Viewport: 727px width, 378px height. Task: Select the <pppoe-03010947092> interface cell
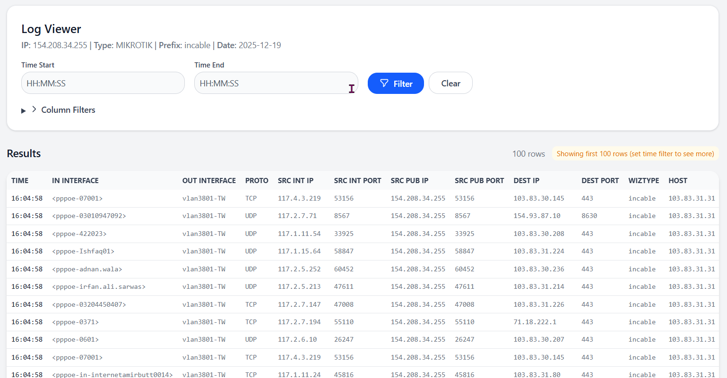[x=89, y=216]
